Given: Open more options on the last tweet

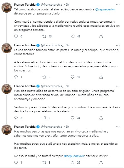Looking at the screenshot, I should tap(118, 127).
